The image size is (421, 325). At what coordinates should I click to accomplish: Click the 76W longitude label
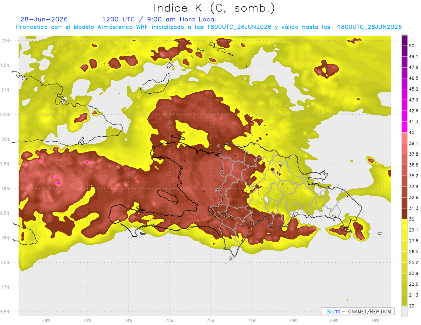coord(46,320)
